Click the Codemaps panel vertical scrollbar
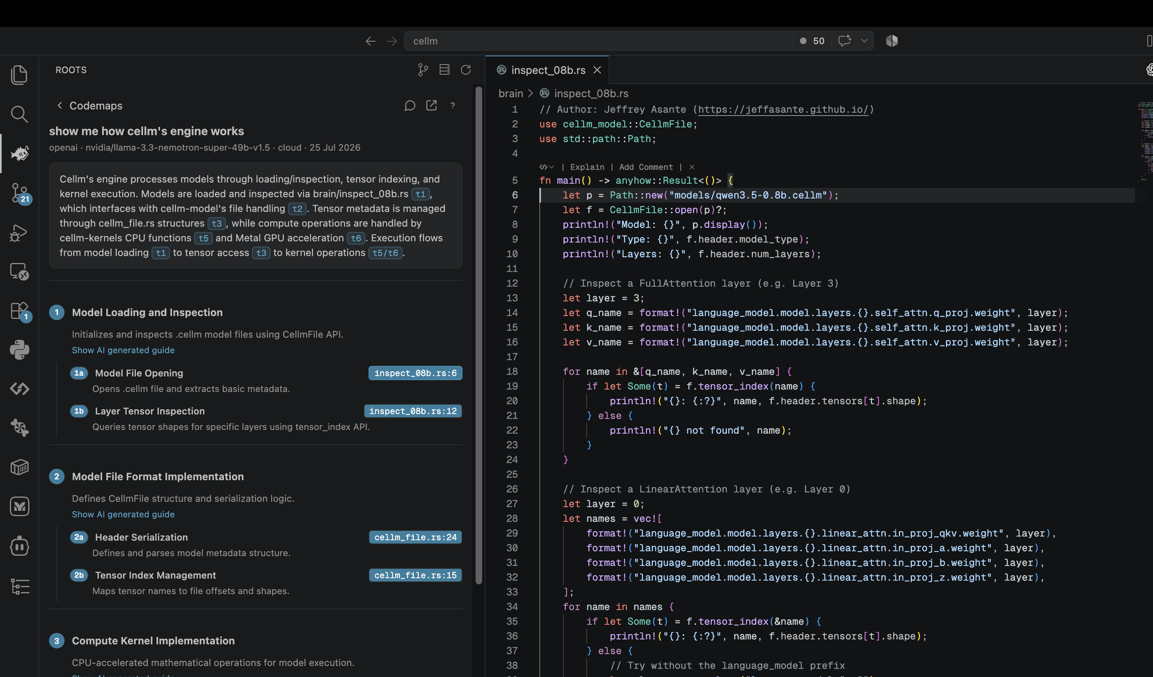 pyautogui.click(x=478, y=335)
